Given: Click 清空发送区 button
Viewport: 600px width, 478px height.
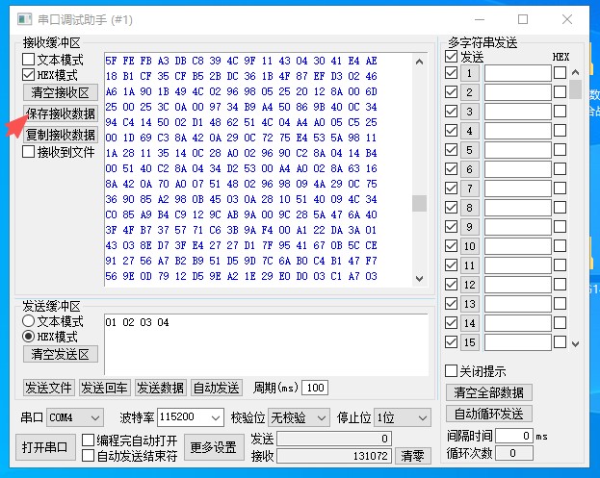Looking at the screenshot, I should coord(60,354).
